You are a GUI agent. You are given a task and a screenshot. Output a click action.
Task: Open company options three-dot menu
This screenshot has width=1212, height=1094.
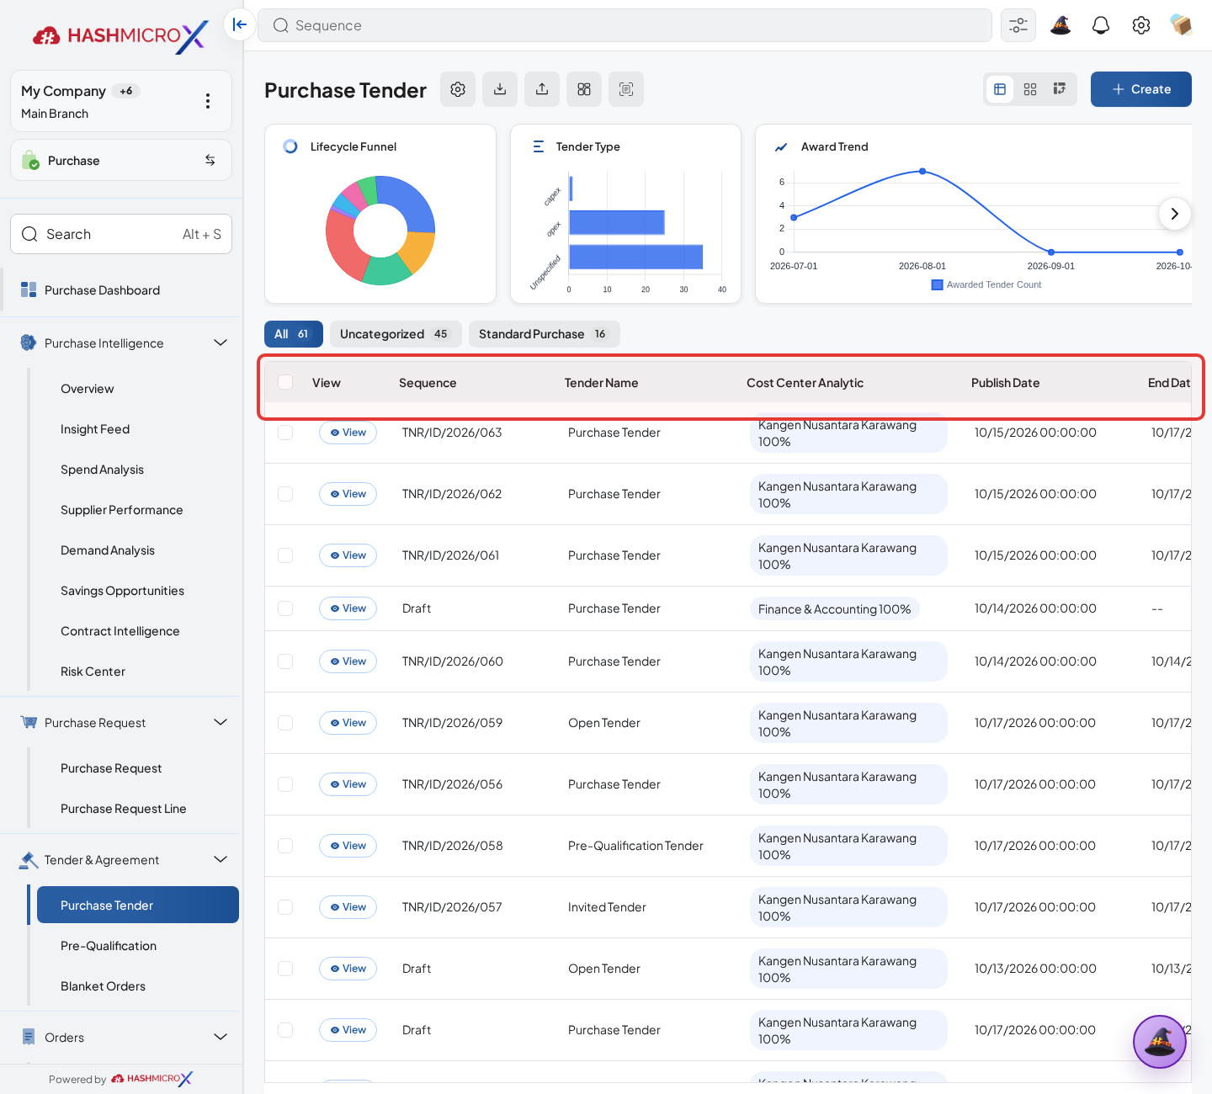click(208, 101)
